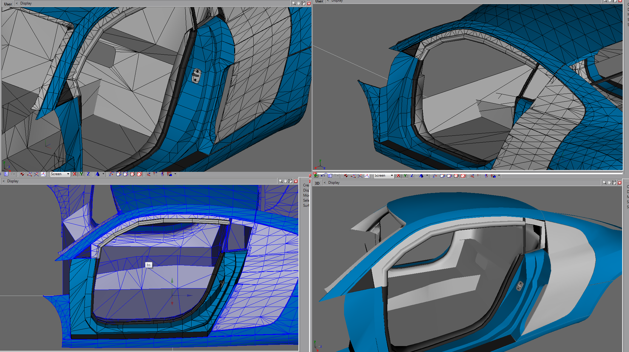This screenshot has width=629, height=352.
Task: Click the 'bs' object label in the bottom-left viewport
Action: tap(149, 265)
